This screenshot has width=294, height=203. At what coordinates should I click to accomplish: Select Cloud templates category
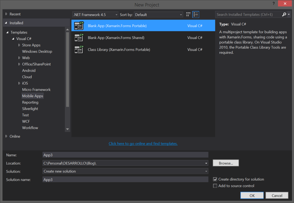click(x=27, y=77)
